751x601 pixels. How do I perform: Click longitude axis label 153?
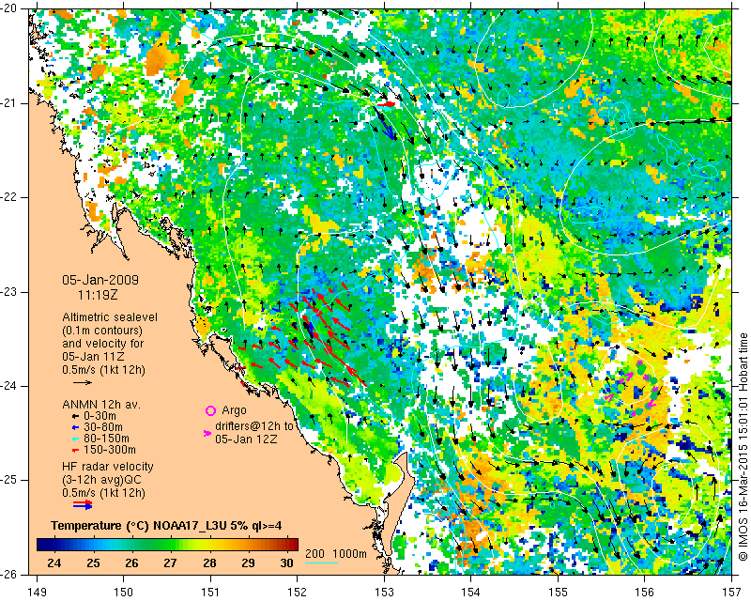pyautogui.click(x=384, y=592)
